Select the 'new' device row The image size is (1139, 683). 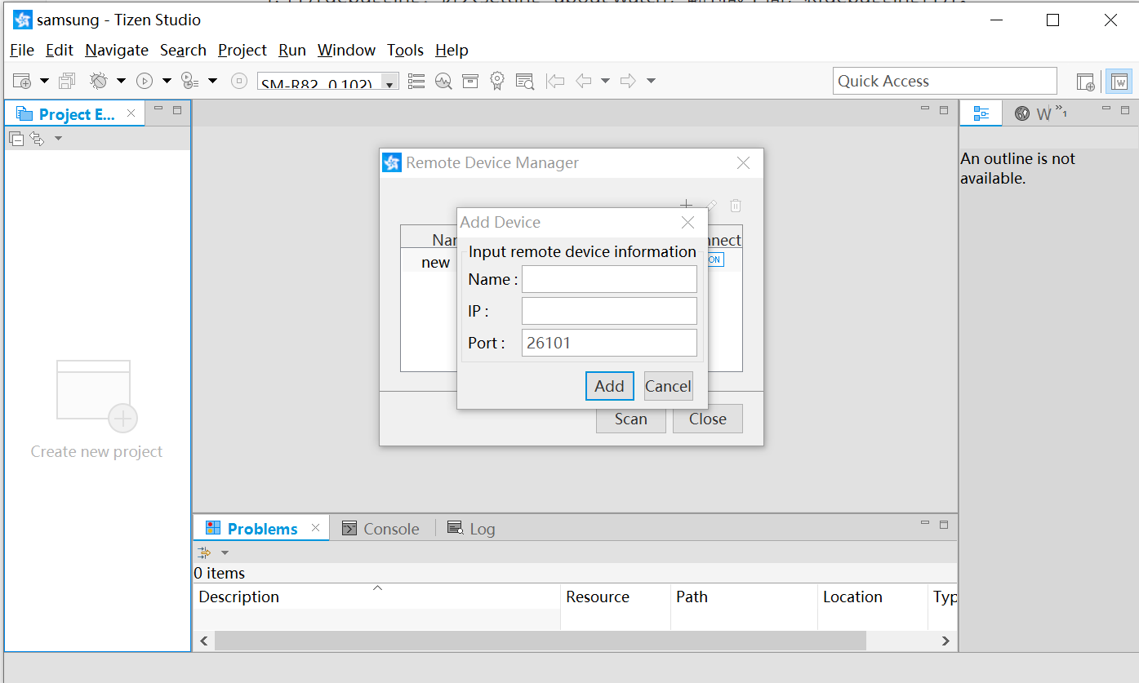point(435,262)
